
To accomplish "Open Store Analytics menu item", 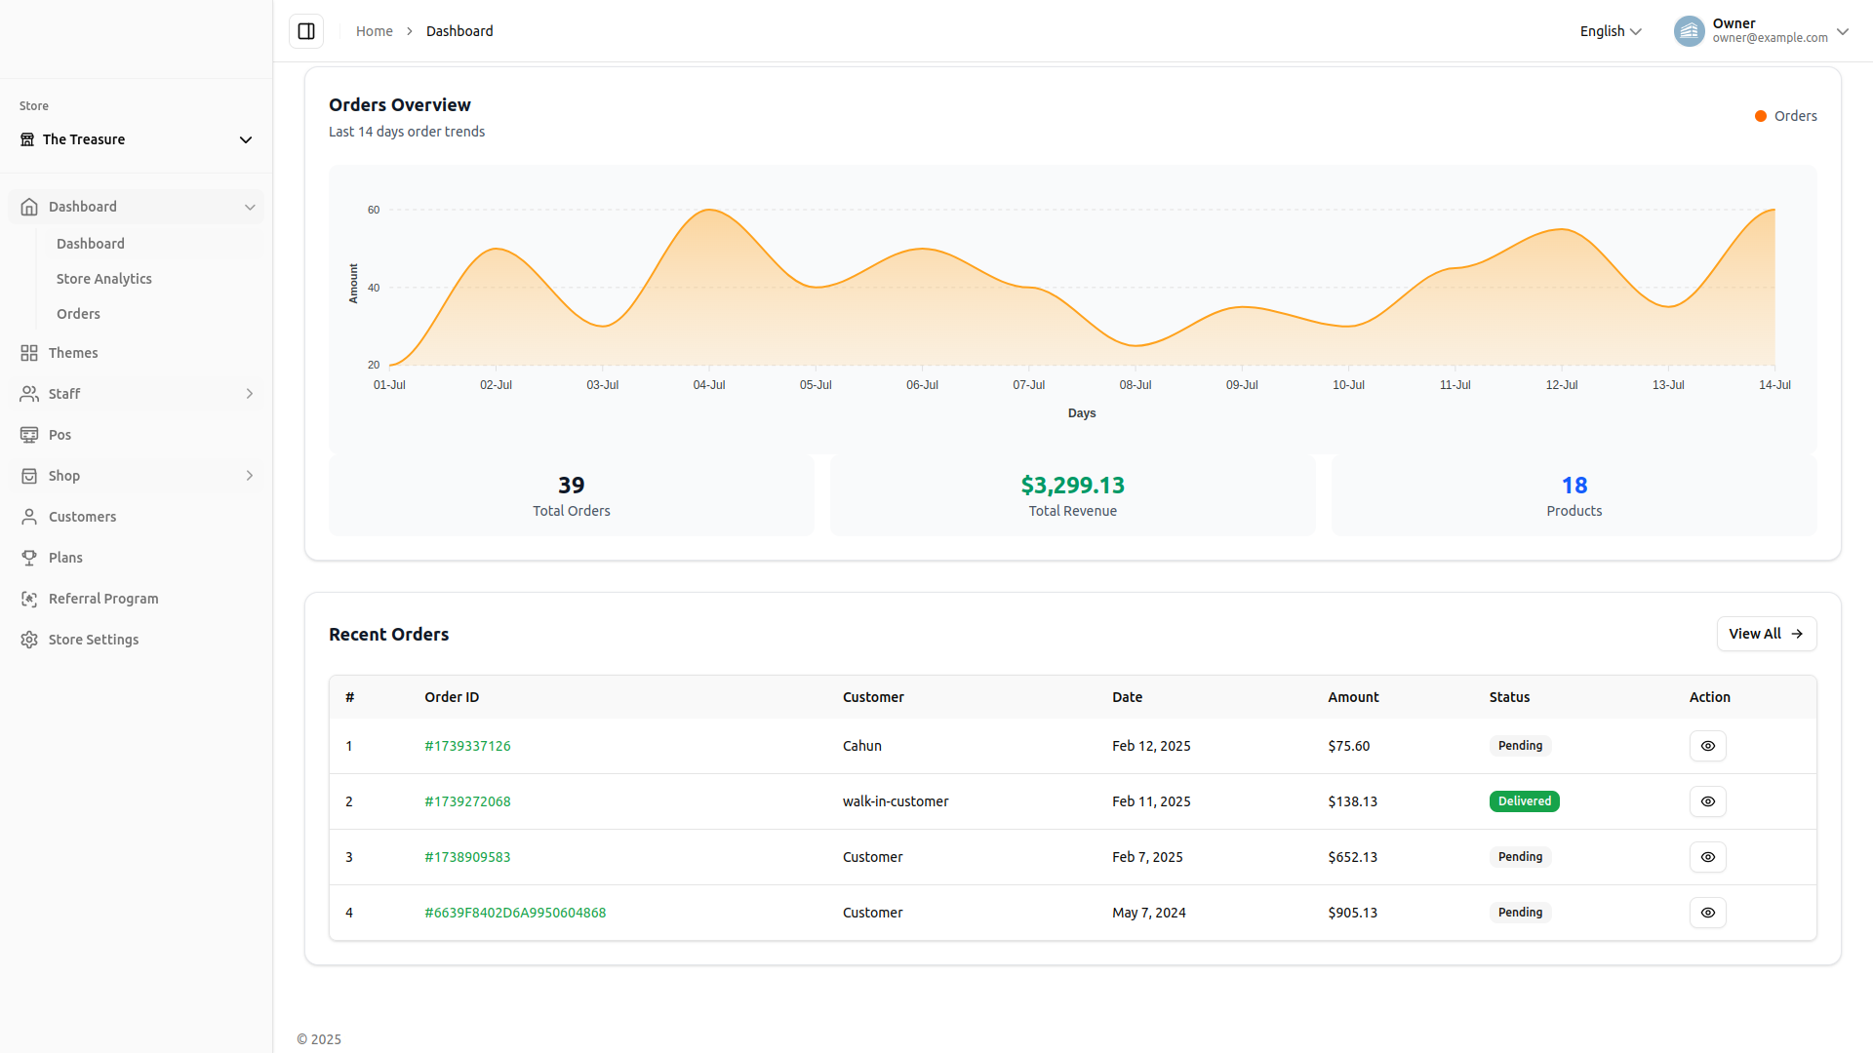I will click(x=104, y=279).
